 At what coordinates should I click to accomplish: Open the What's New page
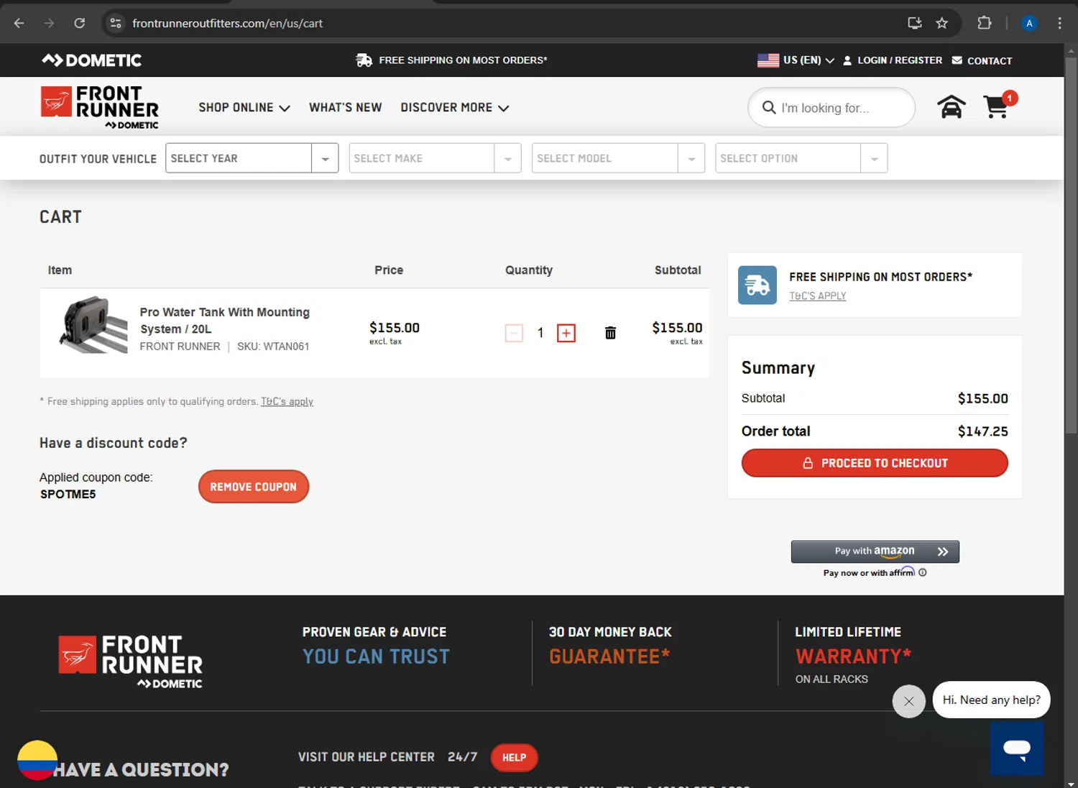[346, 108]
